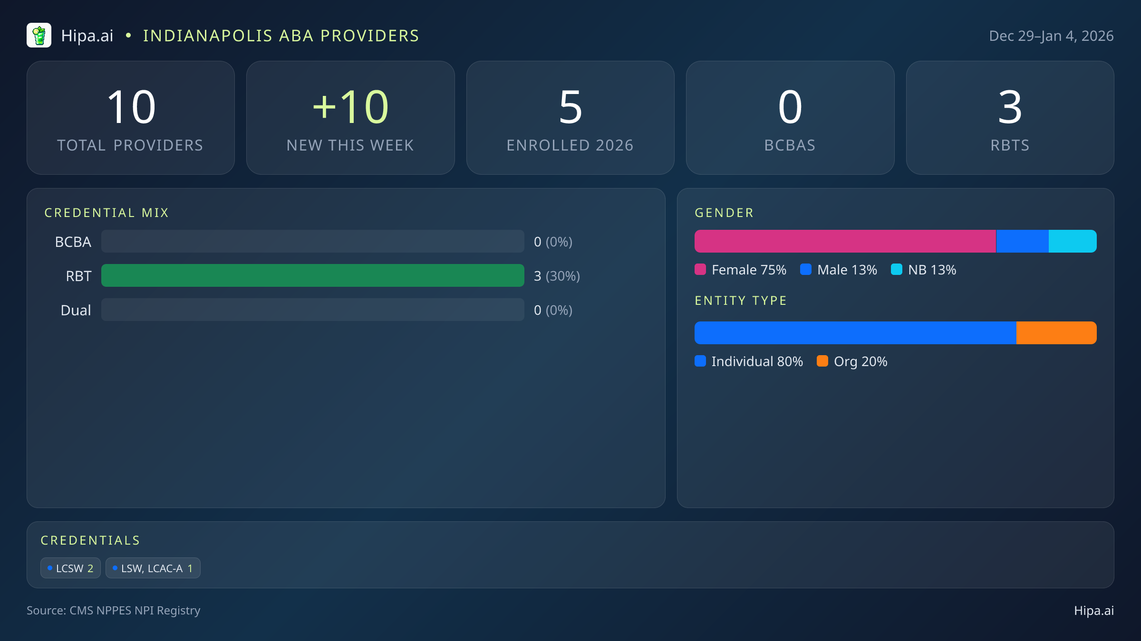Select the Female legend swatch in Gender chart
The height and width of the screenshot is (641, 1141).
click(700, 269)
